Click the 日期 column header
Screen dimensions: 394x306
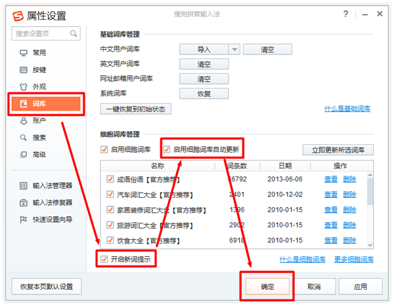285,166
